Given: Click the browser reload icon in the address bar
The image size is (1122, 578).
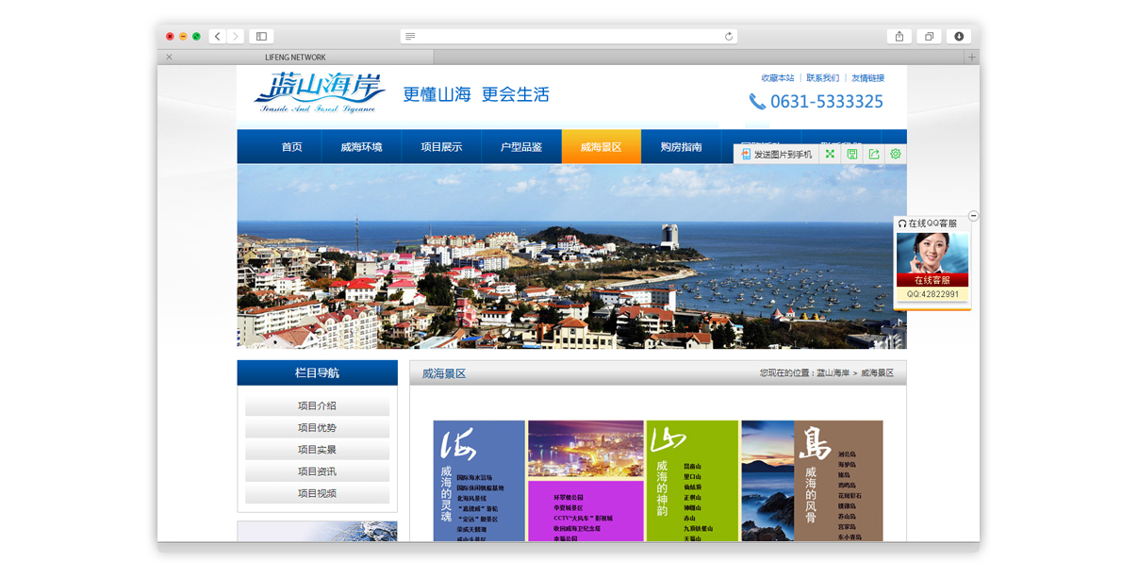Looking at the screenshot, I should click(x=729, y=37).
